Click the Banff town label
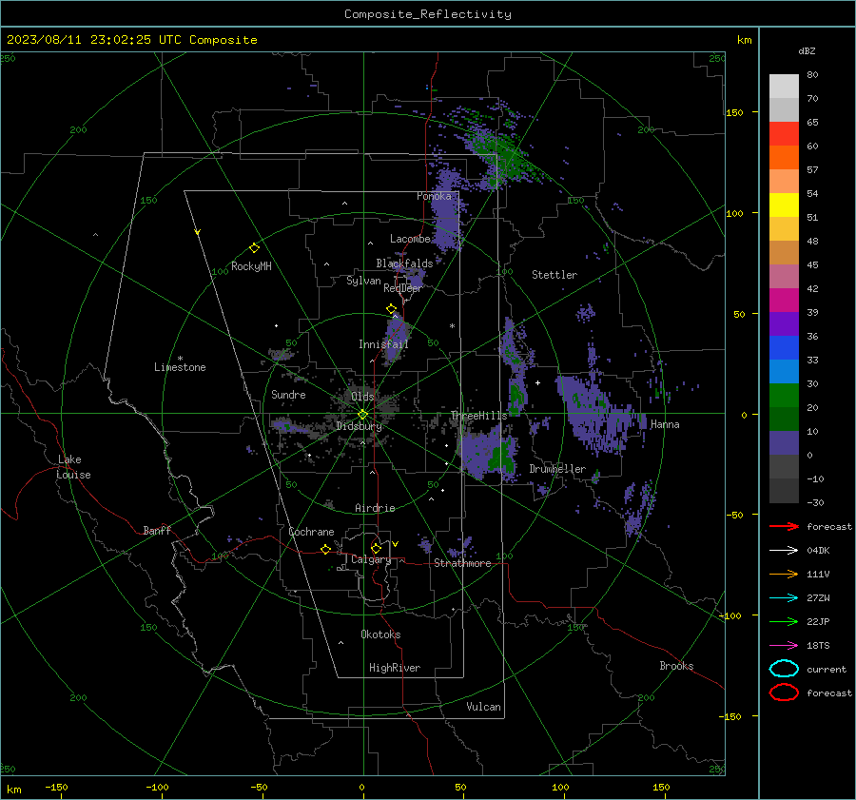The width and height of the screenshot is (856, 800). click(x=157, y=530)
